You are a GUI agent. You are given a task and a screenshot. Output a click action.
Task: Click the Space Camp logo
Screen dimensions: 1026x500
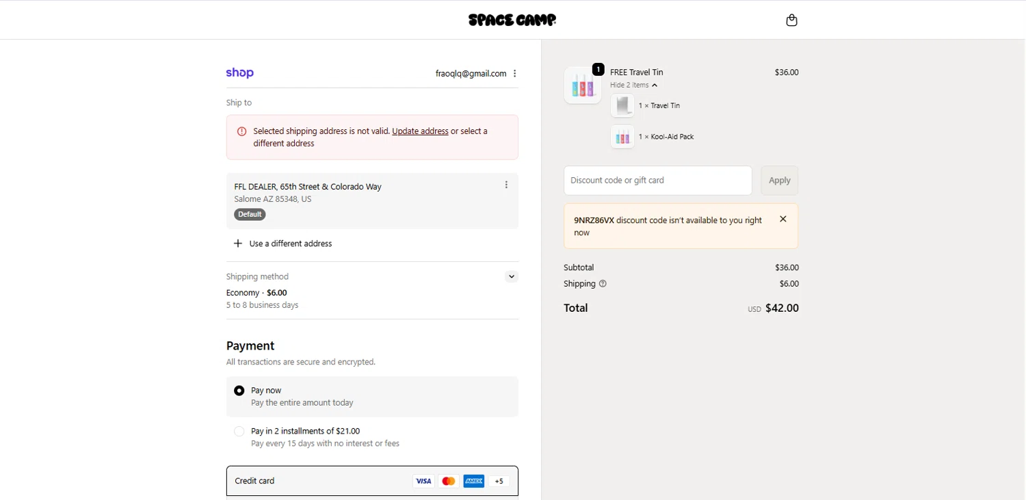[512, 20]
